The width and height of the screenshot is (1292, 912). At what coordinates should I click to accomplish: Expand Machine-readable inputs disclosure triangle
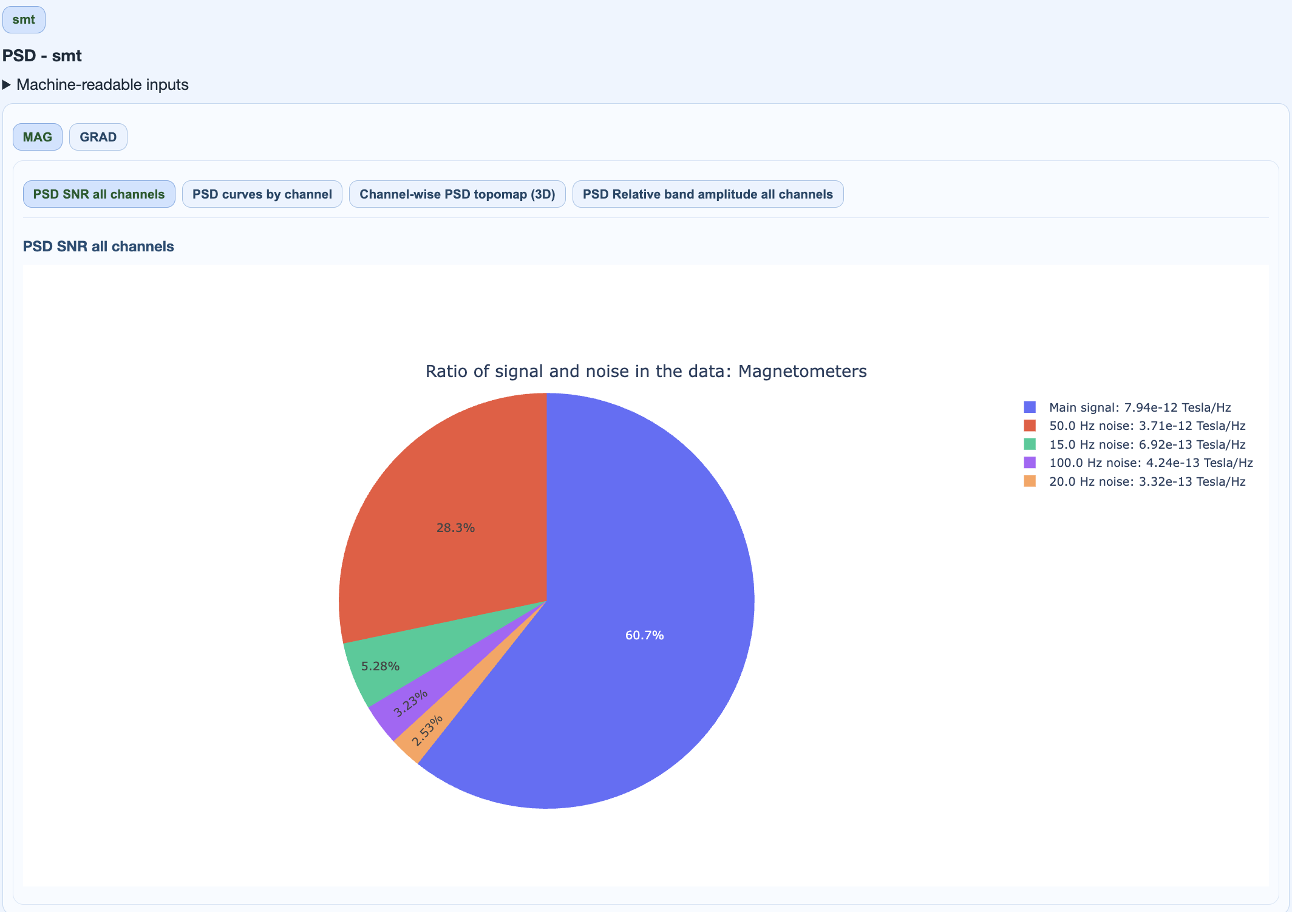[x=7, y=84]
